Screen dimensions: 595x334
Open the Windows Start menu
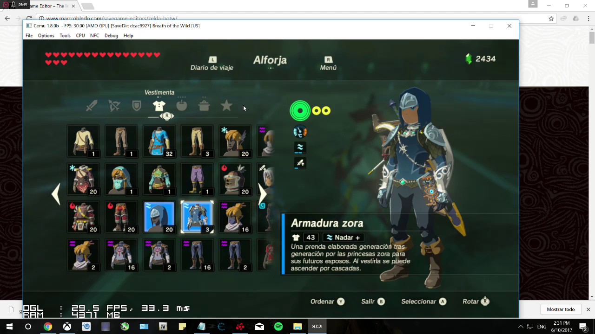(9, 327)
